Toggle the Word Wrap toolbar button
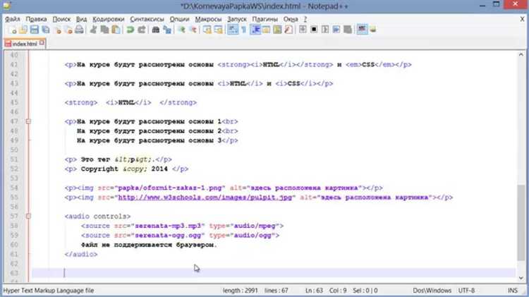The height and width of the screenshot is (297, 529). (x=231, y=30)
